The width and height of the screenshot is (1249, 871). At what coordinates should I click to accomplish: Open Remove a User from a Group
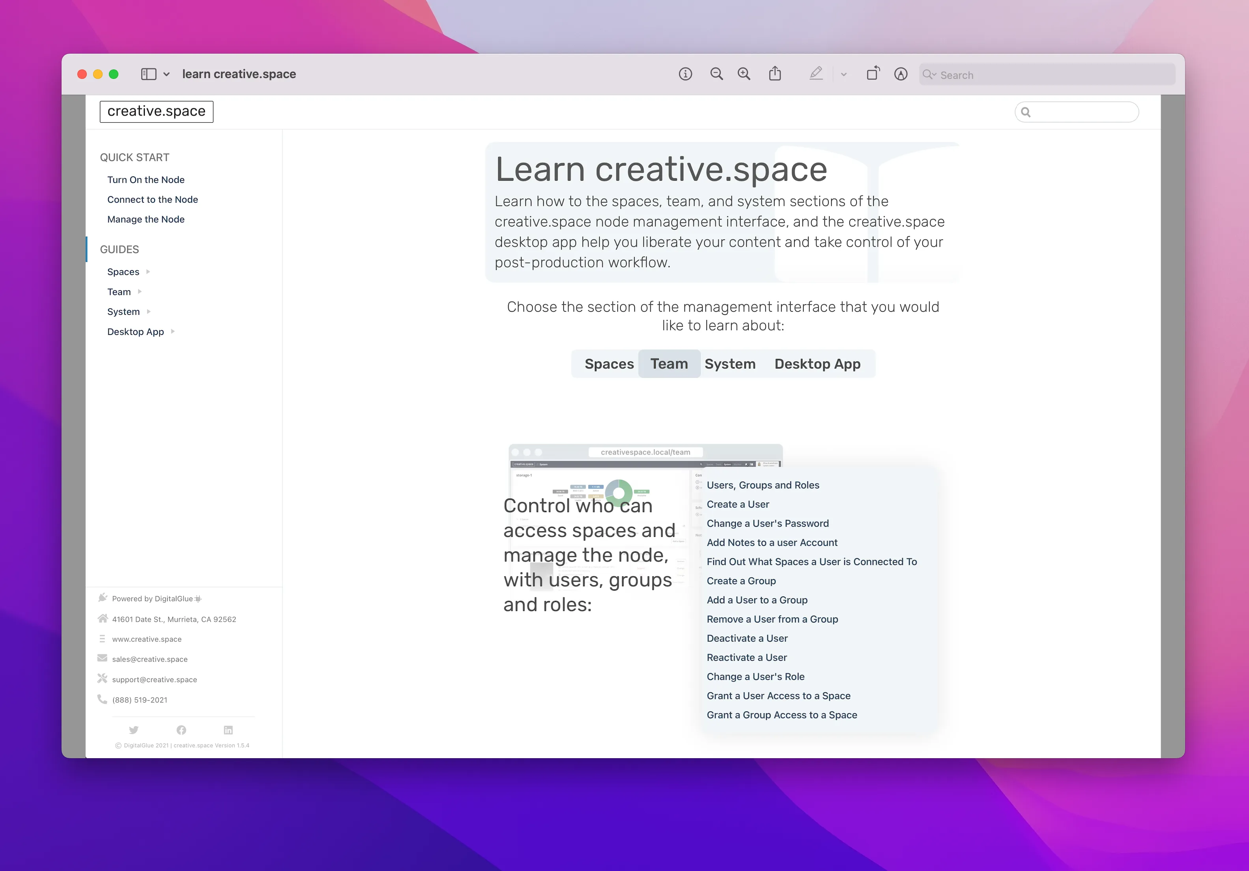pyautogui.click(x=772, y=619)
